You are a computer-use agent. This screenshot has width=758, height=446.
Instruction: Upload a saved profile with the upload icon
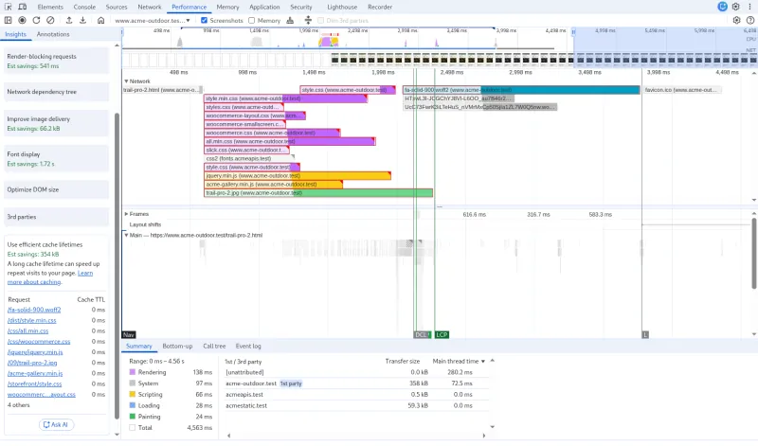69,20
